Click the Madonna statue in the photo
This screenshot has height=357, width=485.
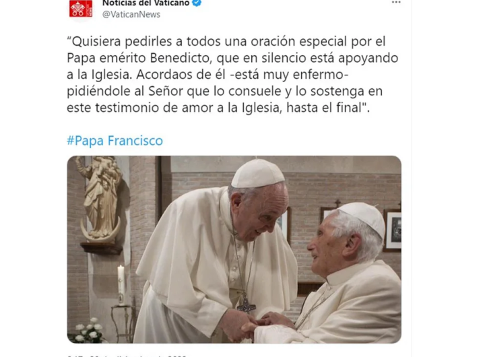(x=100, y=199)
